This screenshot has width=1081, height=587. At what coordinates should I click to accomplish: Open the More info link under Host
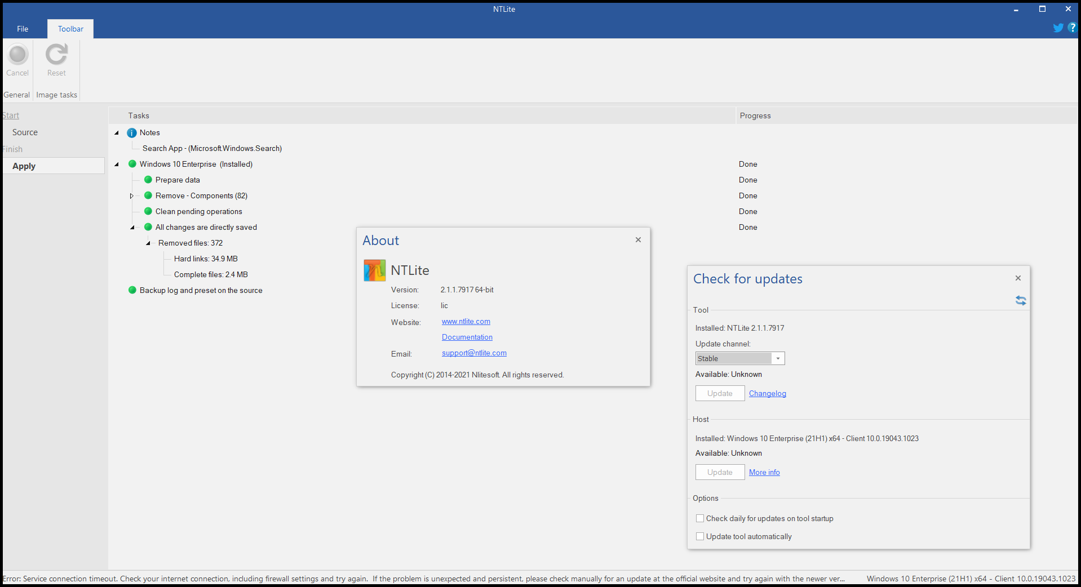click(764, 472)
